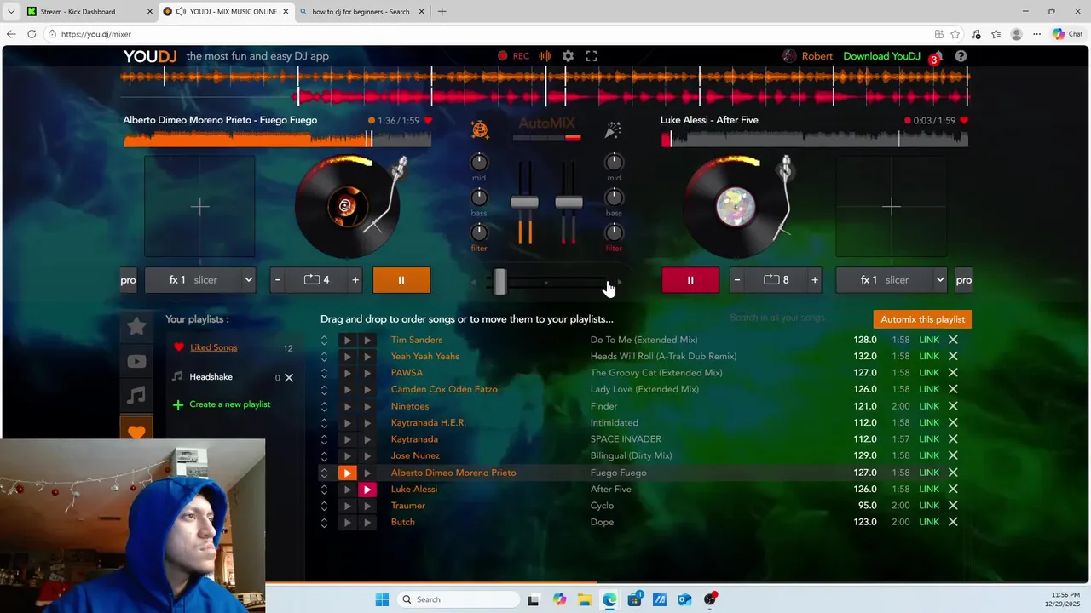The height and width of the screenshot is (613, 1091).
Task: Pause the left deck orange button
Action: click(x=401, y=280)
